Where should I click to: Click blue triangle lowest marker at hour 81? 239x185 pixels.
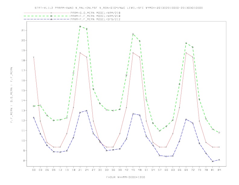[213, 161]
